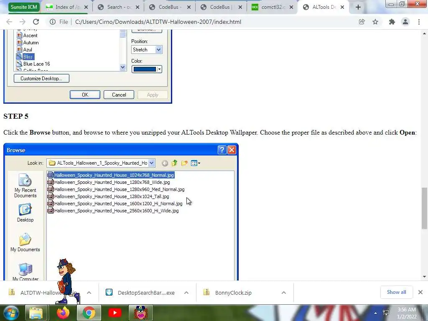Select Autumn in the background list
Viewport: 428px width, 321px height.
tap(28, 43)
